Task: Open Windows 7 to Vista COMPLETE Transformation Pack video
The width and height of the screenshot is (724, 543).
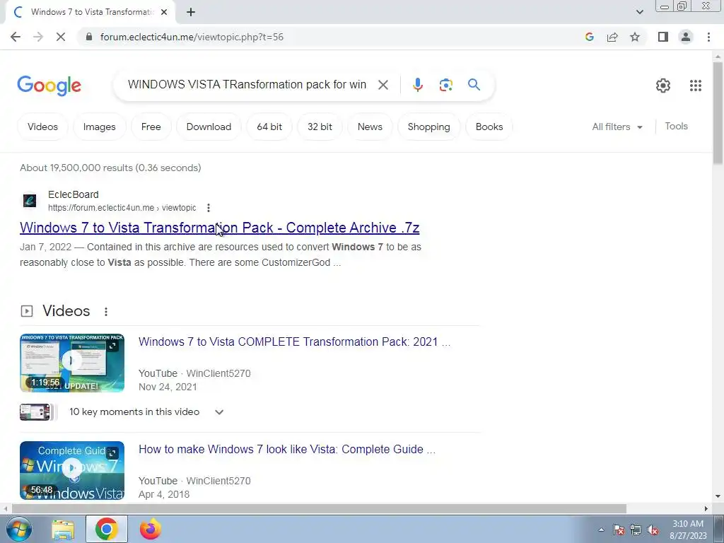Action: (x=294, y=341)
